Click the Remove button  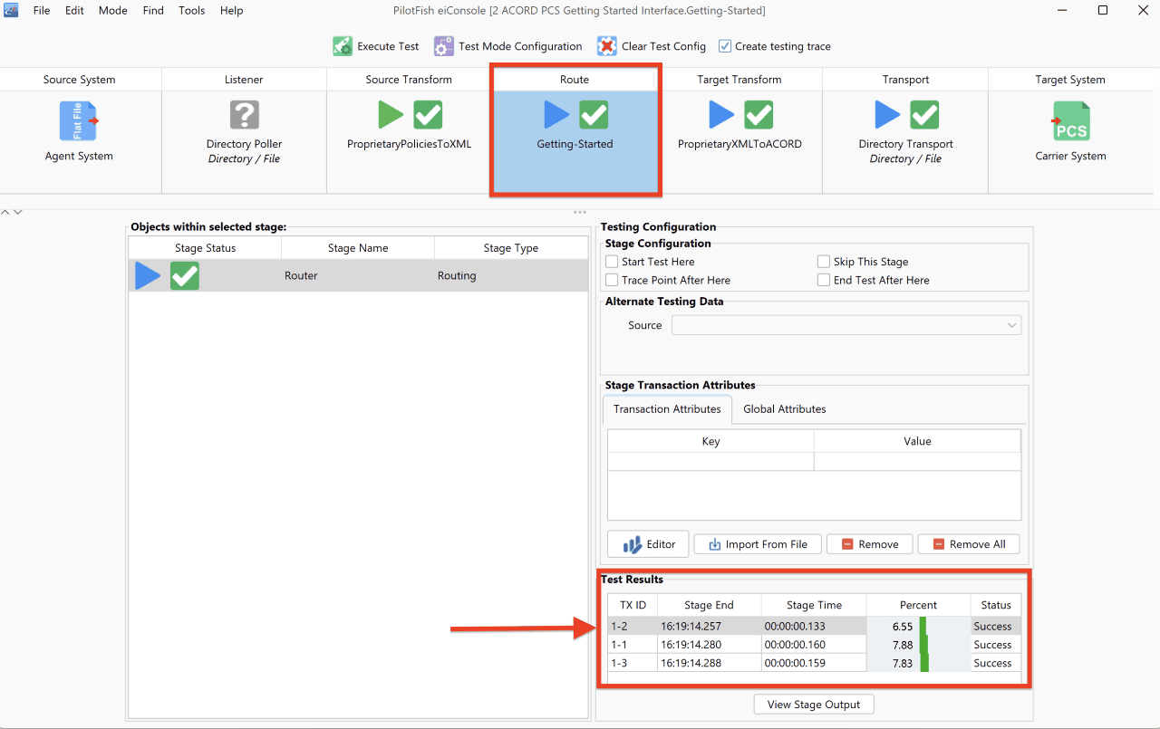point(869,544)
